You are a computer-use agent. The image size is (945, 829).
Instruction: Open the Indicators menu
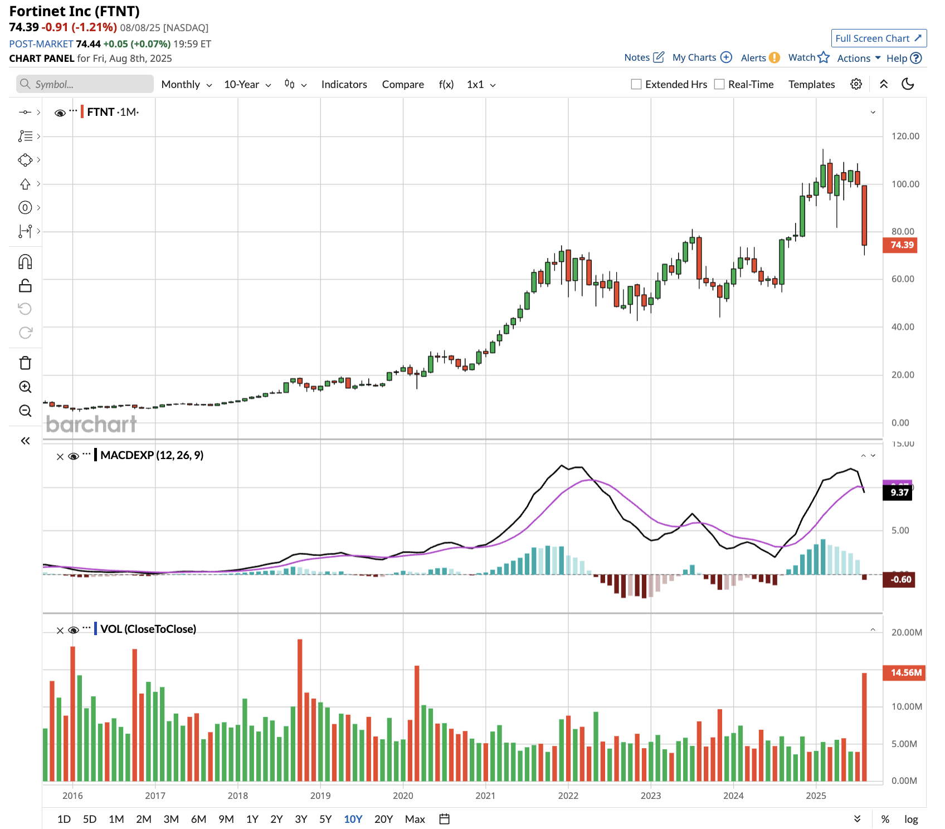tap(344, 85)
